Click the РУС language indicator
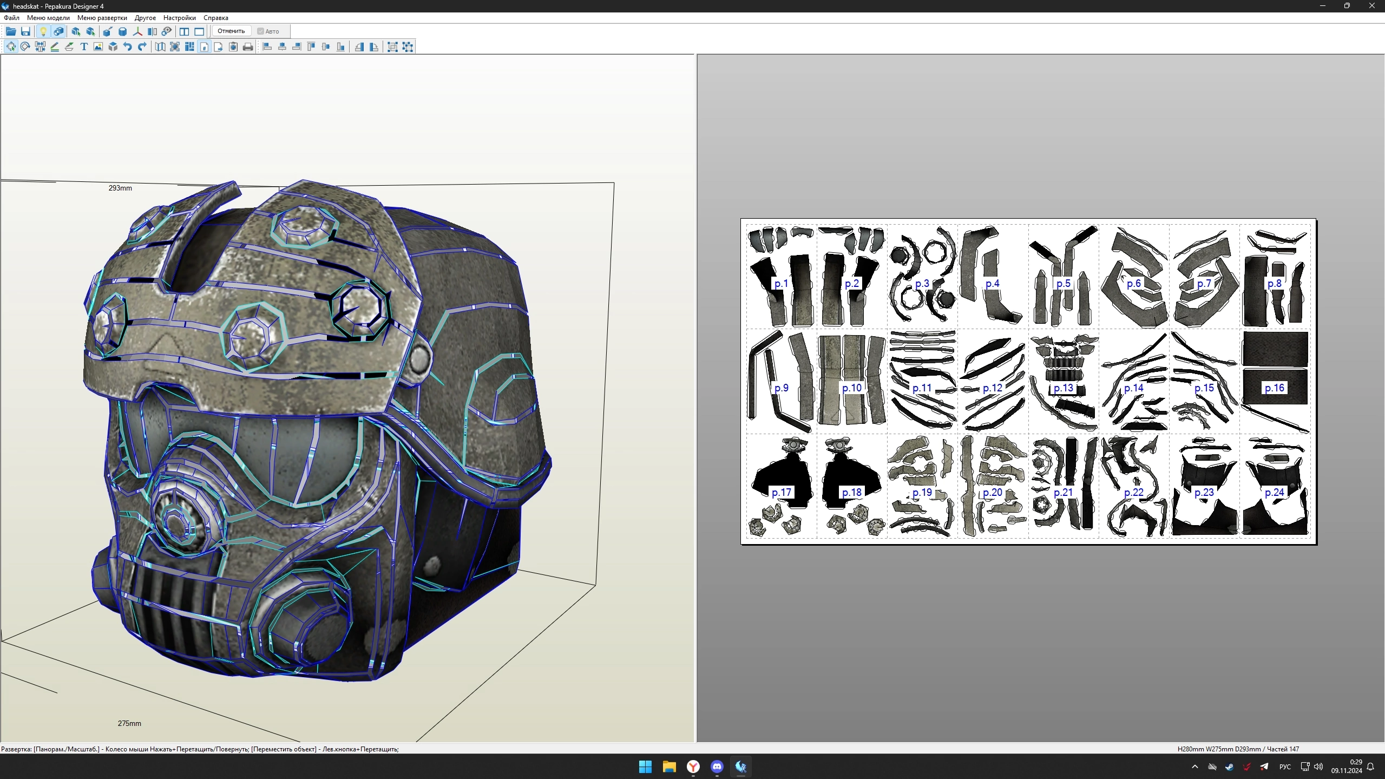This screenshot has height=779, width=1385. coord(1285,767)
